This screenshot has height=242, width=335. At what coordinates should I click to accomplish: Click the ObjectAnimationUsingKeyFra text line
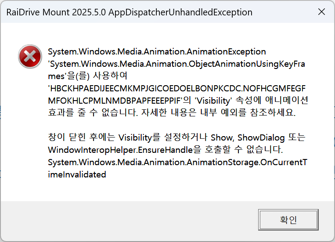(x=177, y=64)
